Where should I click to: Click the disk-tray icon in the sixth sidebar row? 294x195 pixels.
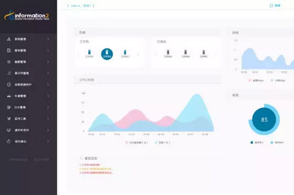[9, 96]
